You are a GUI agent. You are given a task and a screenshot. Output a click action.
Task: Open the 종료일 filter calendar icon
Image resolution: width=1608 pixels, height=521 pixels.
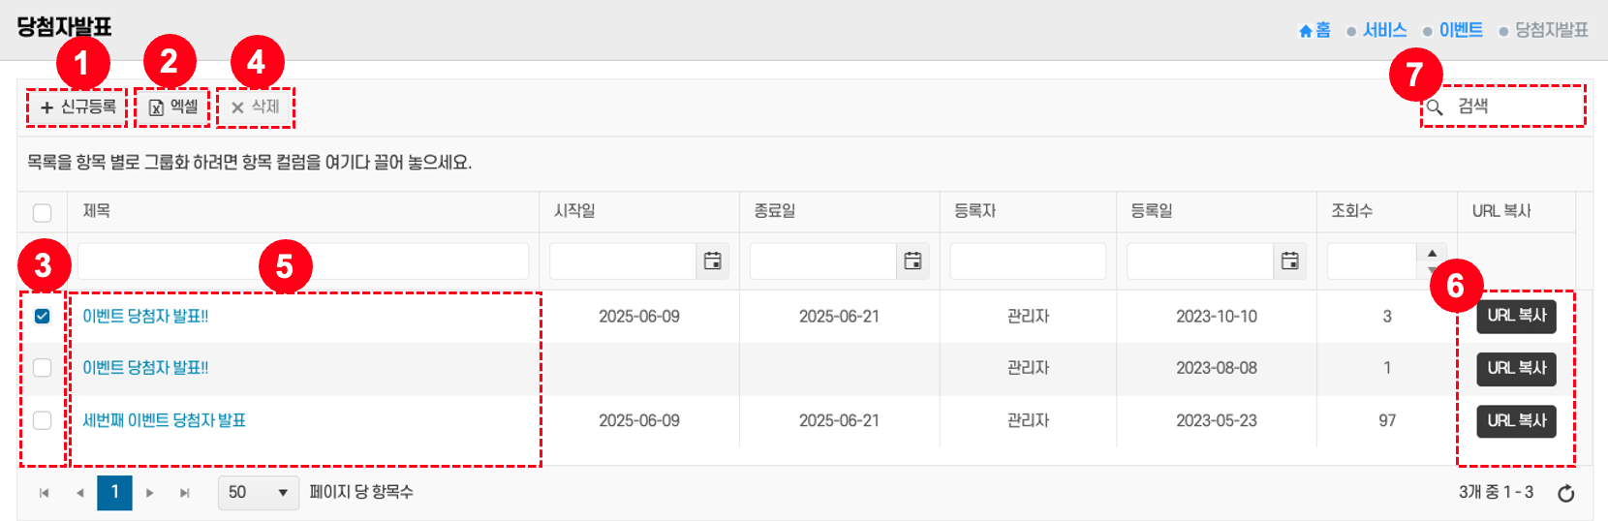912,260
